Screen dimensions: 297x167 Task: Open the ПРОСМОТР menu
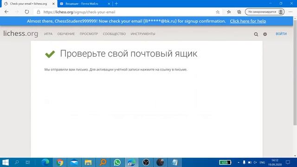(x=89, y=34)
